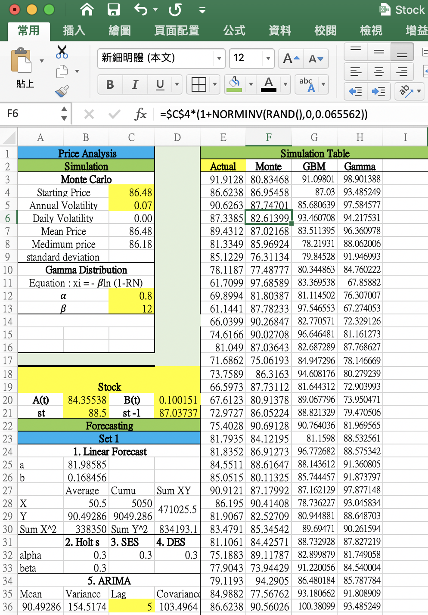Screen dimensions: 428x615
Task: Copy selection with the copy icon
Action: (x=62, y=71)
